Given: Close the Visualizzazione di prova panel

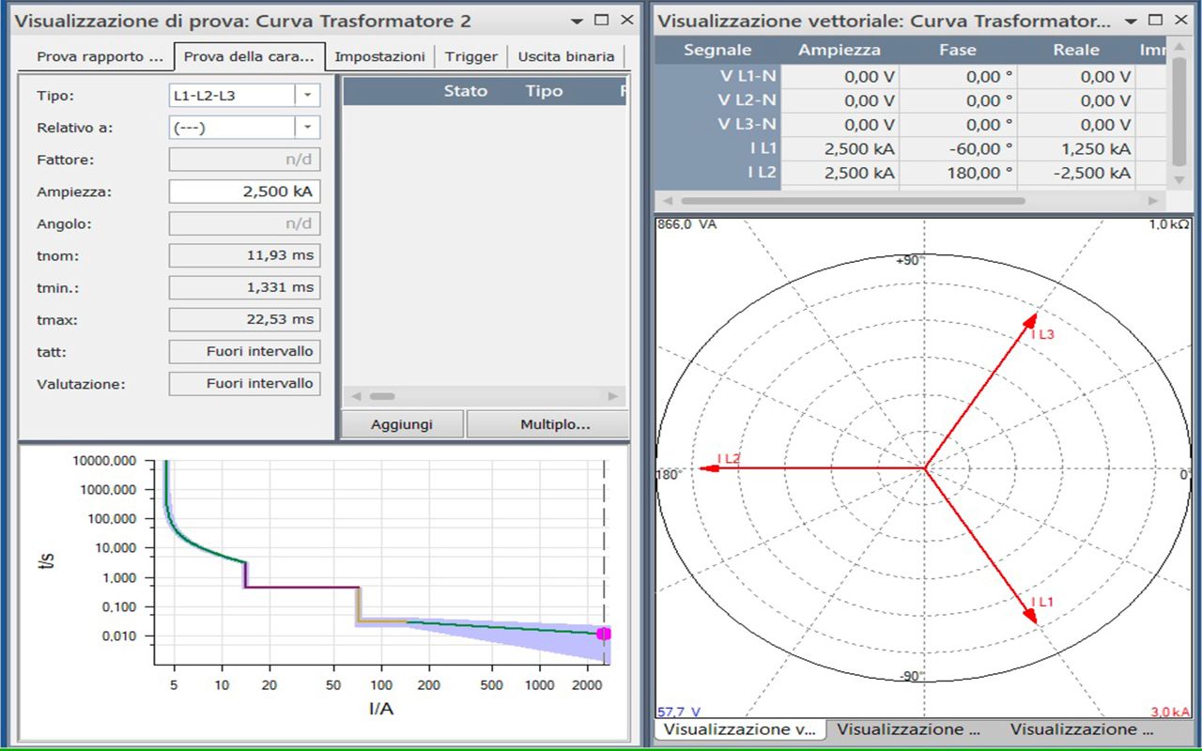Looking at the screenshot, I should (x=626, y=21).
